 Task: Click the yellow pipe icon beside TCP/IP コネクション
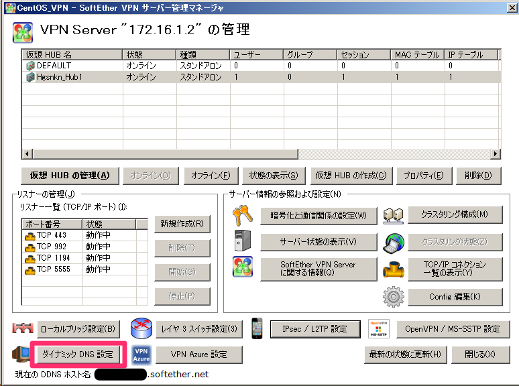tap(393, 269)
